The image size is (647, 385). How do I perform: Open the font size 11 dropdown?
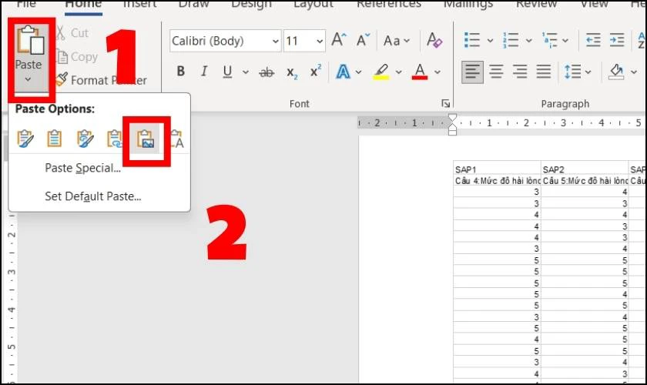click(x=320, y=42)
